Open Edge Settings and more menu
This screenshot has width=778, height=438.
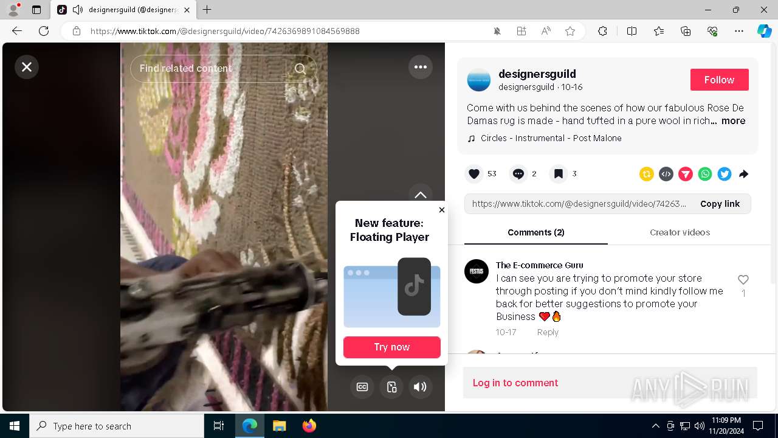pos(739,31)
